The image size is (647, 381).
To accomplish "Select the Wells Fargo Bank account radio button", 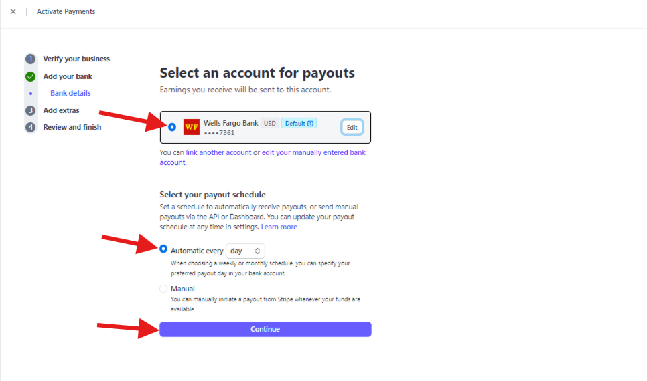I will (172, 127).
